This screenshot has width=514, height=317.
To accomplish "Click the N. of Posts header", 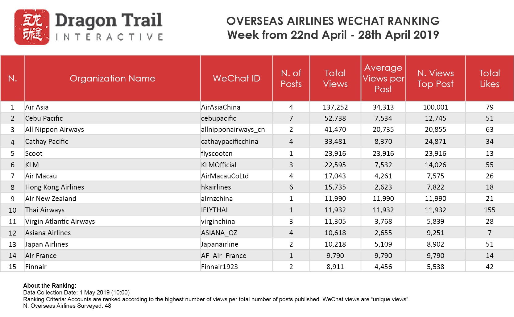I will (x=291, y=78).
